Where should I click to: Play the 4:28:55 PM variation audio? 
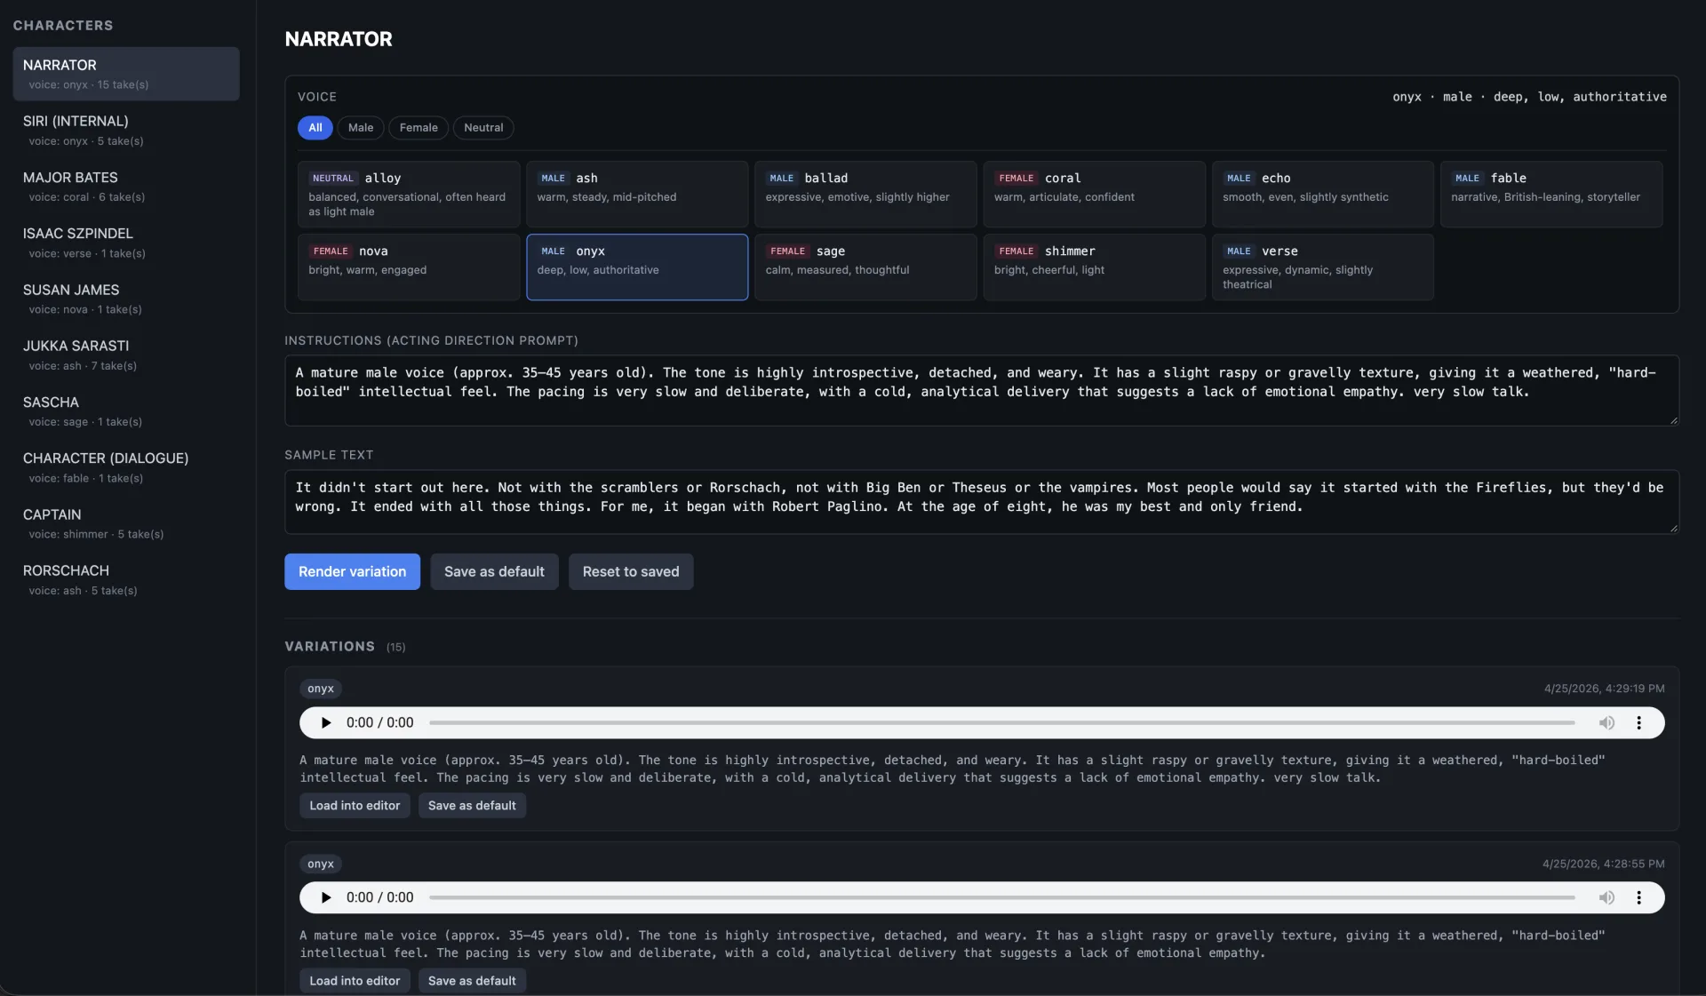coord(326,897)
